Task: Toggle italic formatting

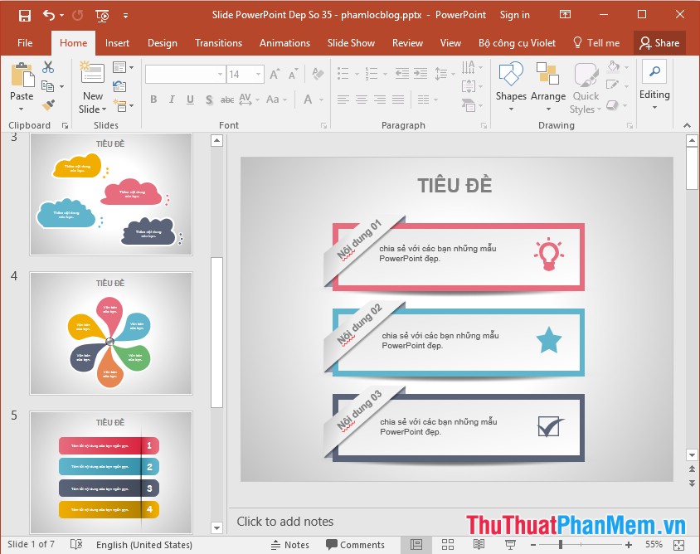Action: (x=172, y=100)
